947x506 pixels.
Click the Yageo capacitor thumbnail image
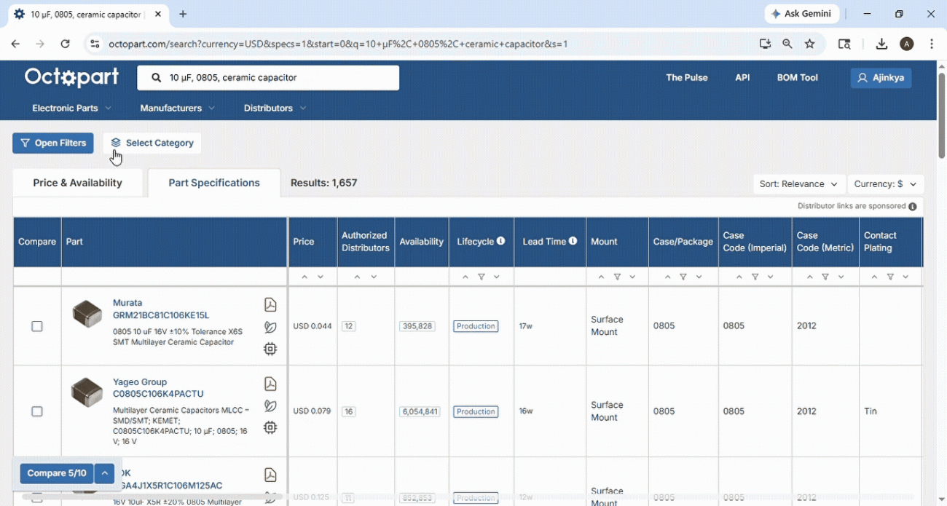tap(87, 392)
